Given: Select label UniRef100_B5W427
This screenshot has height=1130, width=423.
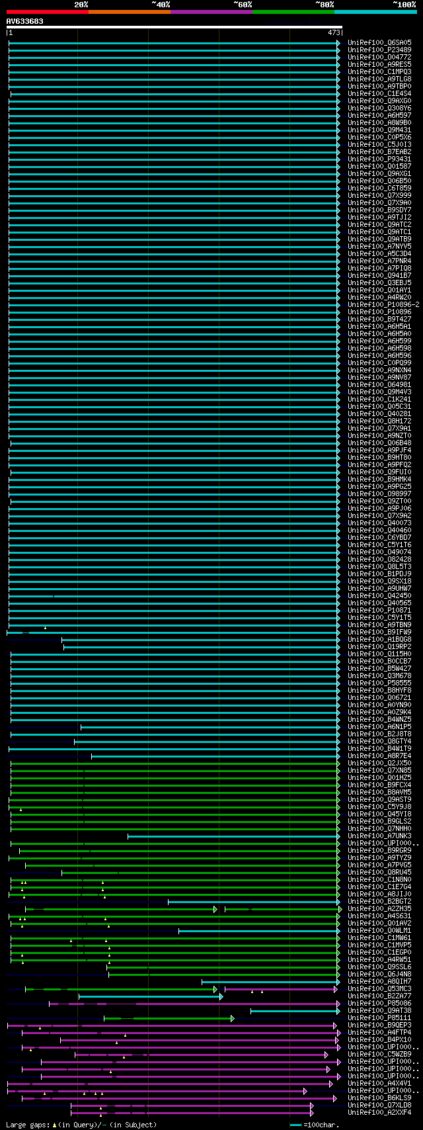Looking at the screenshot, I should (379, 668).
